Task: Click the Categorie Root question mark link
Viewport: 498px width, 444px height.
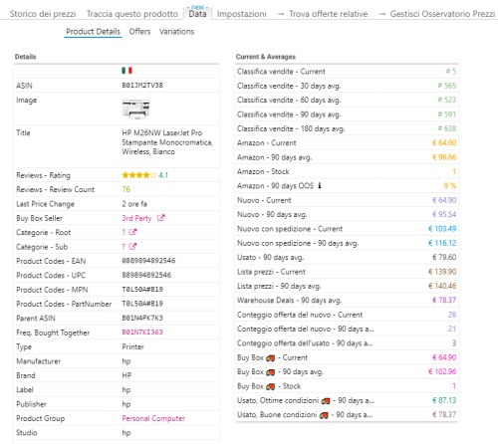Action: 124,232
